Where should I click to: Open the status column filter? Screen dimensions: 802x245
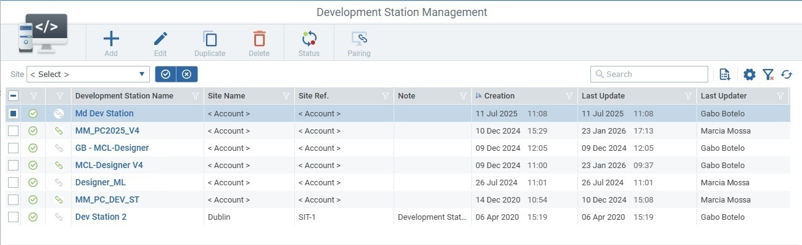tap(33, 95)
